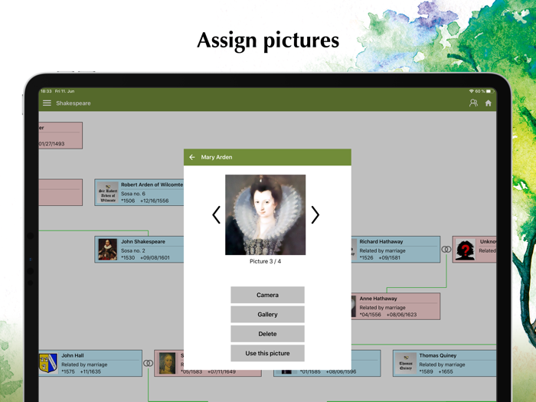536x402 pixels.
Task: Show next picture with right chevron
Action: point(315,214)
